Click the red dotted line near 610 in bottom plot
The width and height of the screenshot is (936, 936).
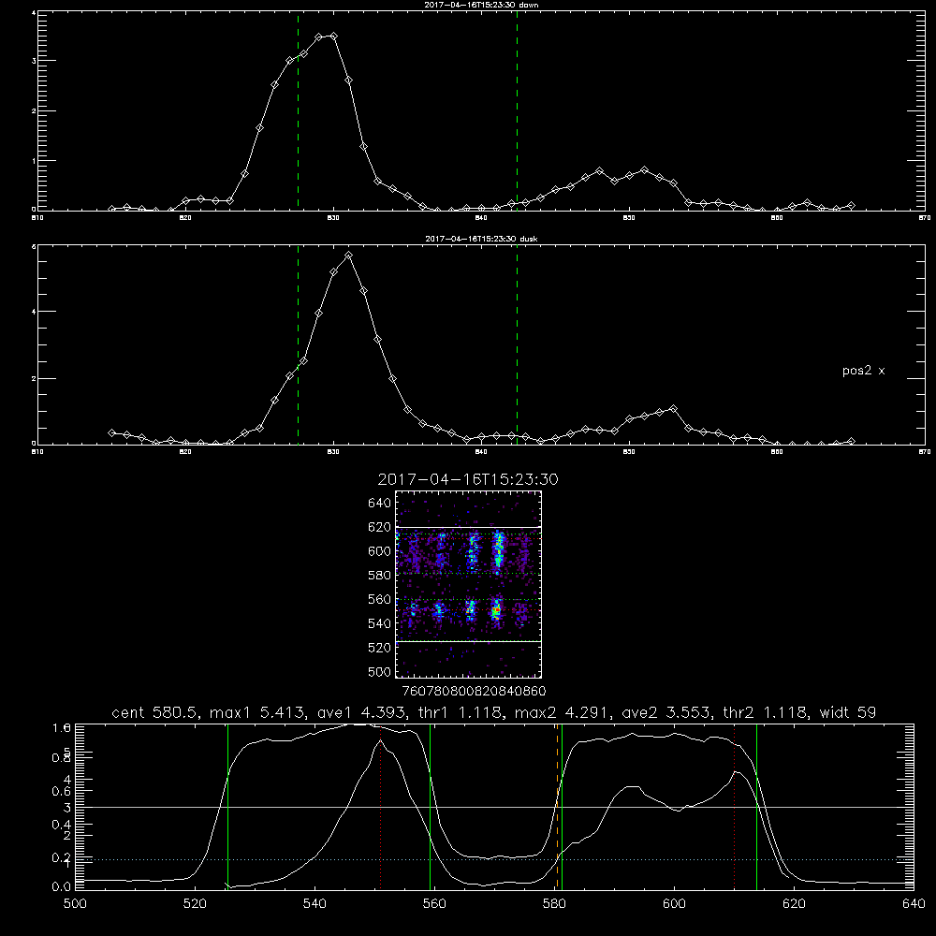point(734,806)
